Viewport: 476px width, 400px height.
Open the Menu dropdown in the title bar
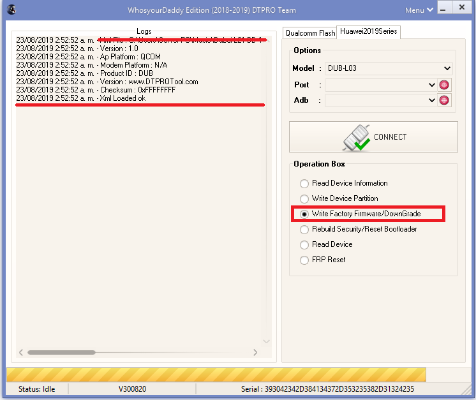419,10
